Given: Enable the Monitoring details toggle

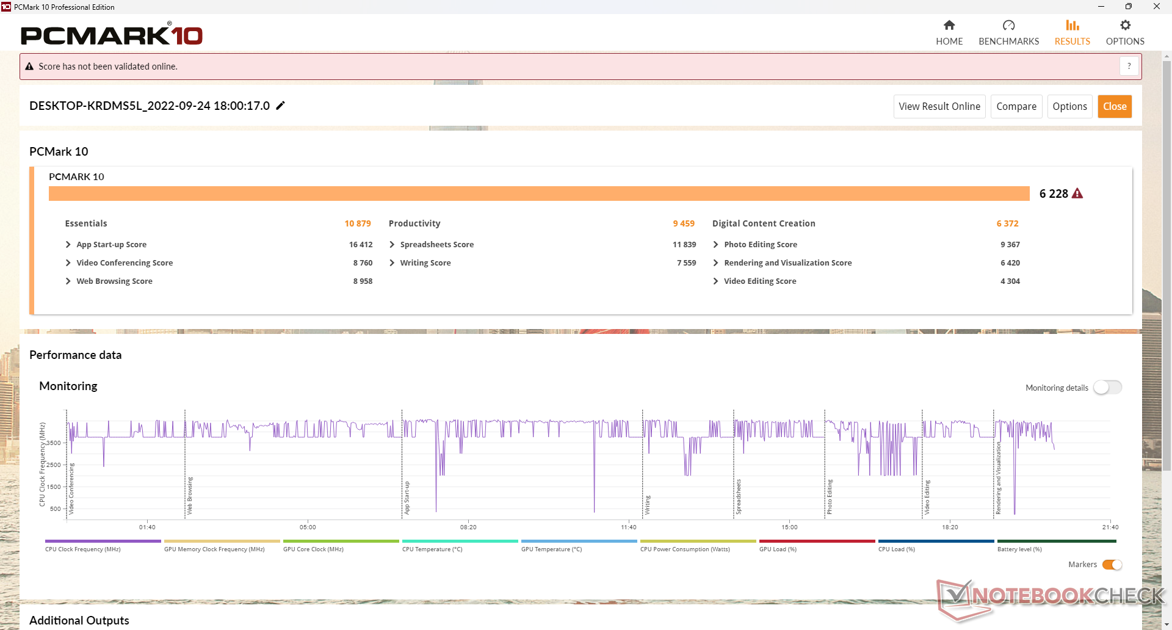Looking at the screenshot, I should (x=1107, y=388).
